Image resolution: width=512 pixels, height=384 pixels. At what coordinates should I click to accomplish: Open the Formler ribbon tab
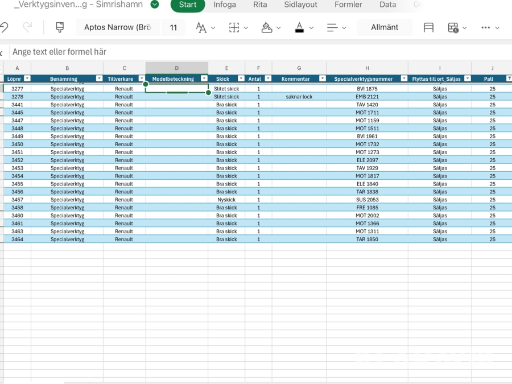(x=348, y=5)
